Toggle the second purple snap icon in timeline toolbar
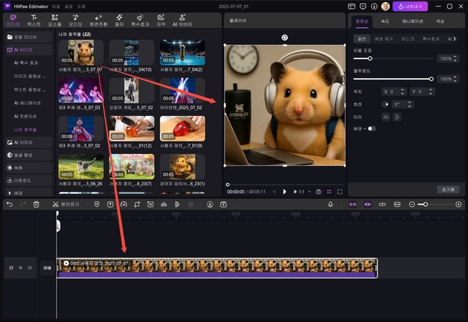Screen dimensions: 468x322 coord(368,205)
